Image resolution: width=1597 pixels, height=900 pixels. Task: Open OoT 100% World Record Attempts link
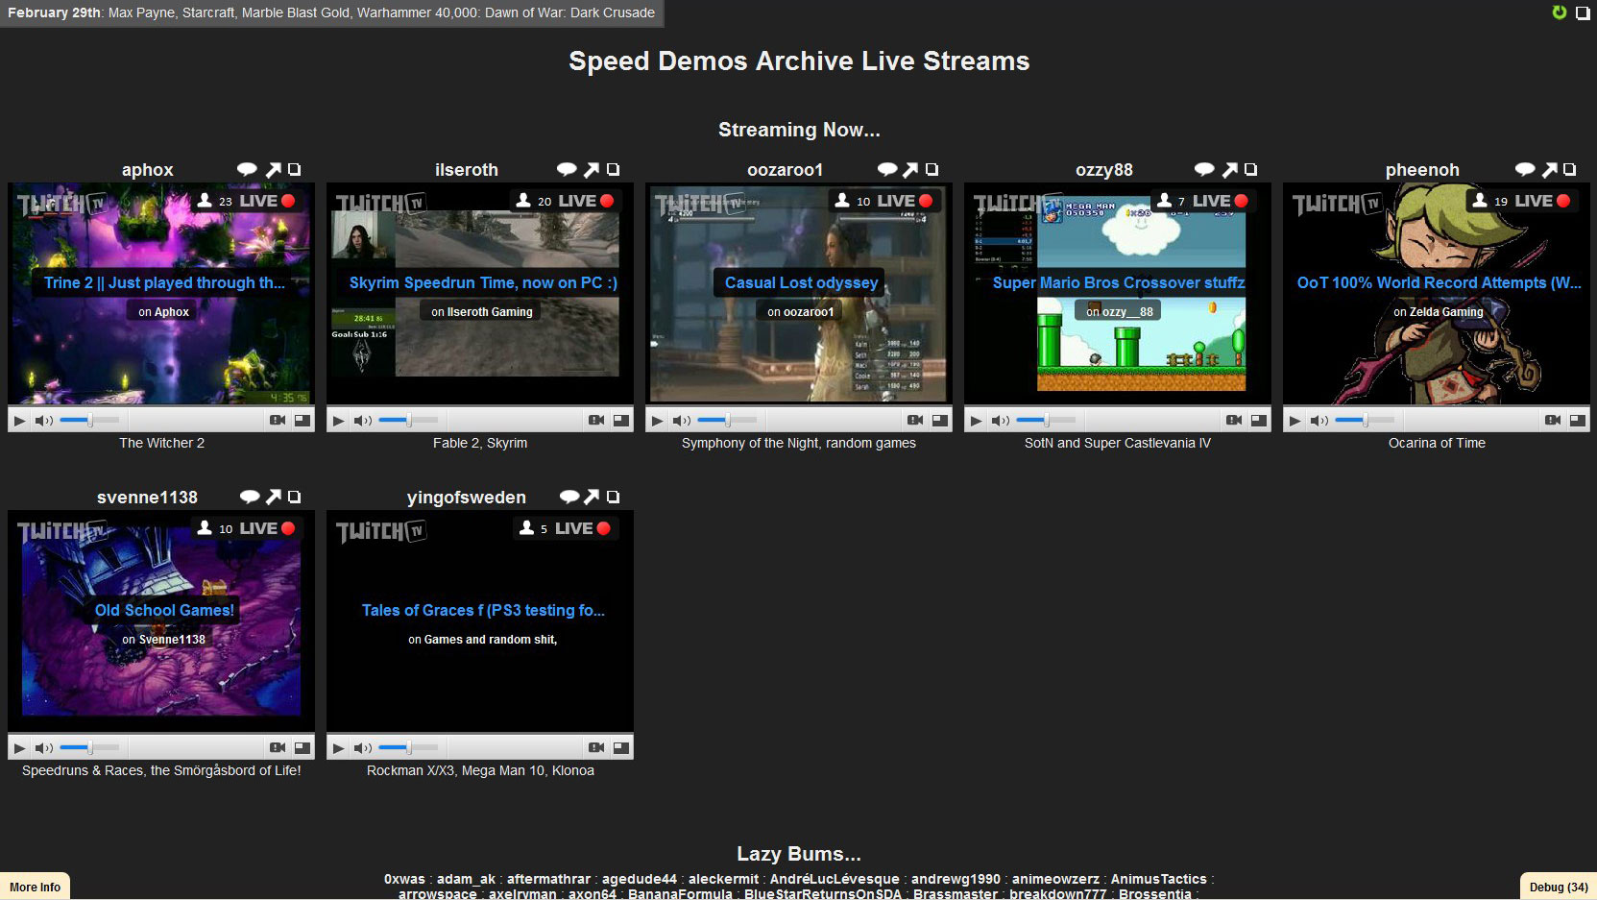(1438, 283)
